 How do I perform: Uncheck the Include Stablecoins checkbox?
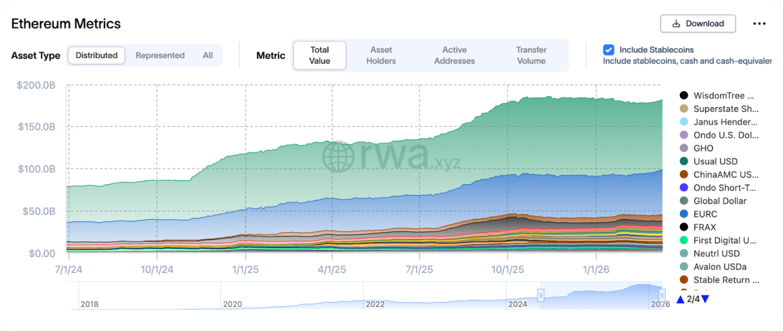608,50
